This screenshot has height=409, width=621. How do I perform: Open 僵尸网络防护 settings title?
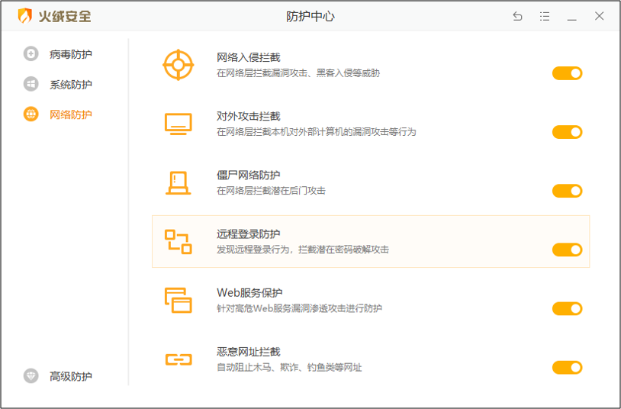tap(248, 176)
